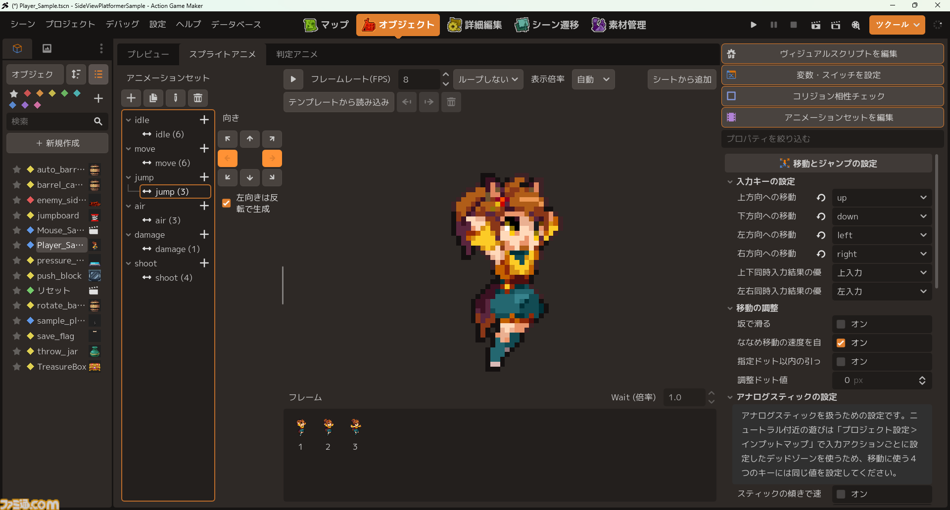Toggle favorite star for throw_jar
The width and height of the screenshot is (950, 510).
17,351
